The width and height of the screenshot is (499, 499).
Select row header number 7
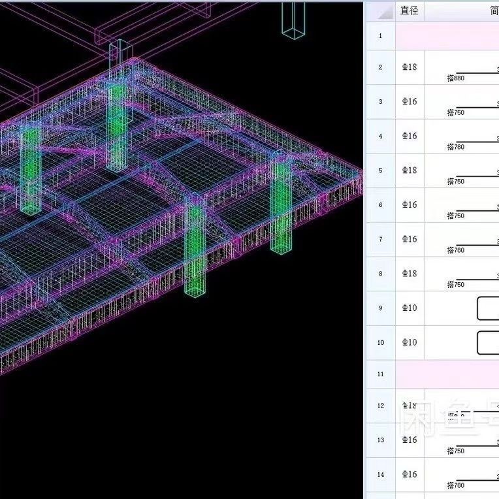[x=381, y=239]
